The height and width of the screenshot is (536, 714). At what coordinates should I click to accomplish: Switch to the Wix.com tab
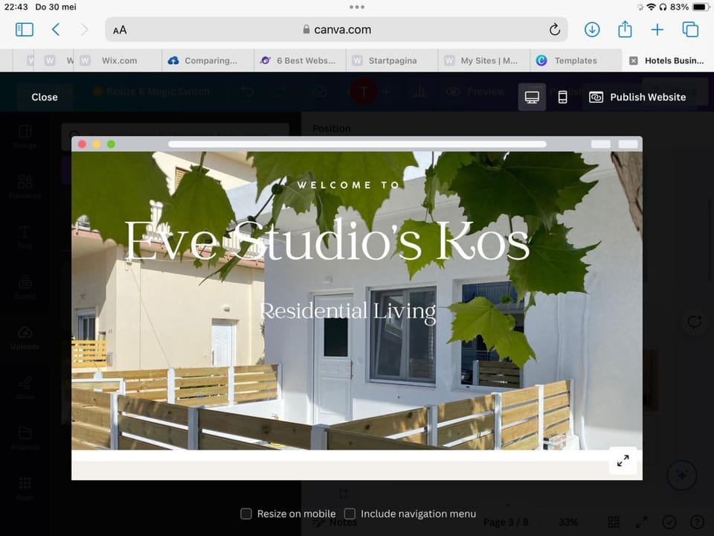[x=118, y=61]
